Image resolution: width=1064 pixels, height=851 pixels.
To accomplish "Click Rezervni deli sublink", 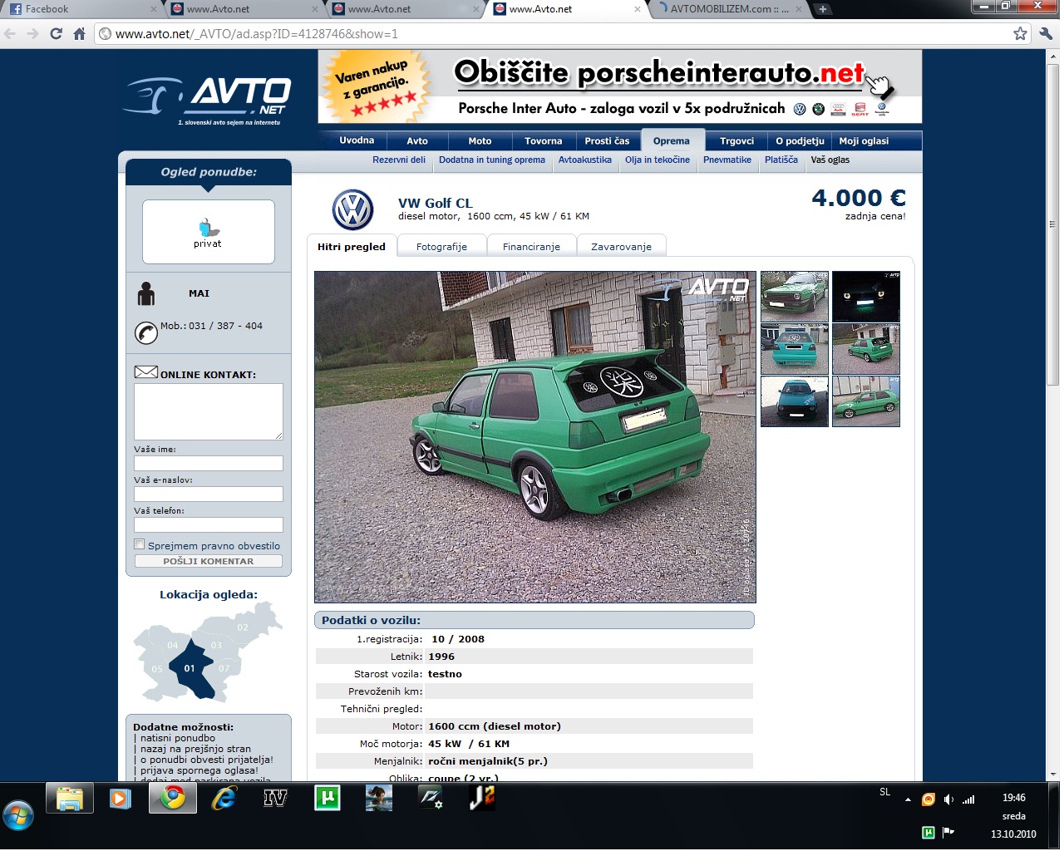I will [399, 160].
